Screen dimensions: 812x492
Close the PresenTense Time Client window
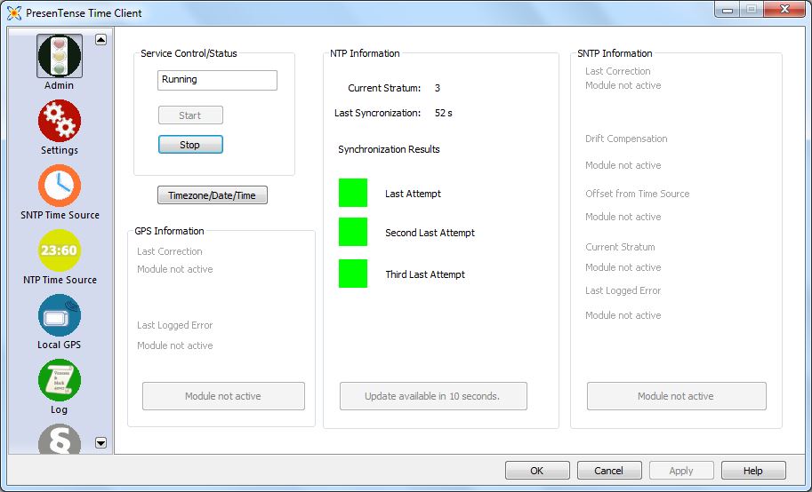click(784, 9)
